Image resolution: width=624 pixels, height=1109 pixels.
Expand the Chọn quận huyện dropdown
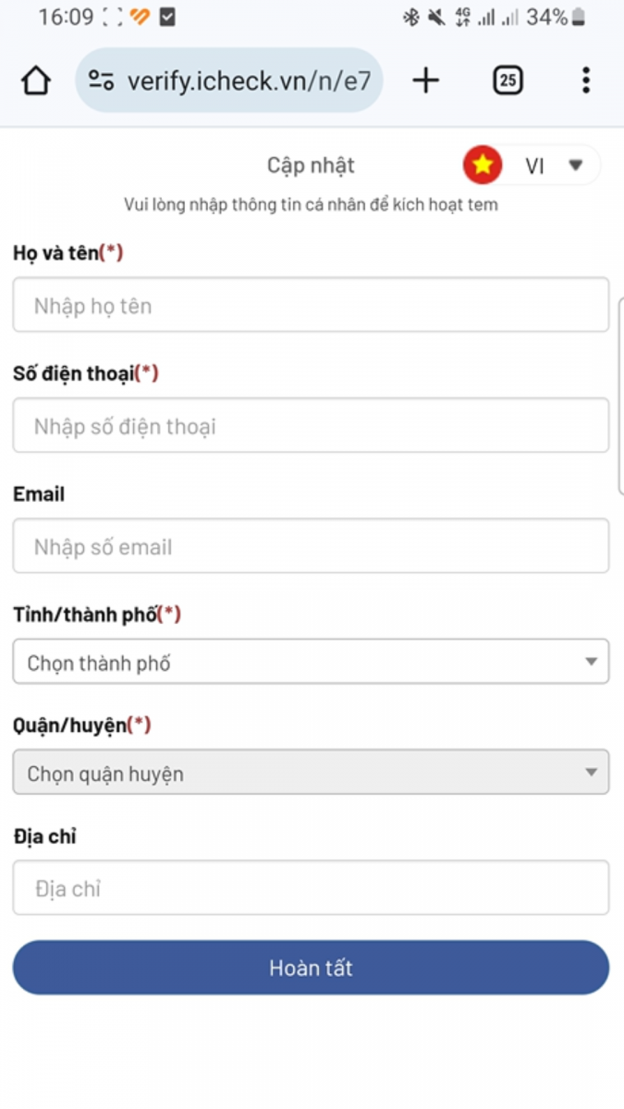[311, 773]
